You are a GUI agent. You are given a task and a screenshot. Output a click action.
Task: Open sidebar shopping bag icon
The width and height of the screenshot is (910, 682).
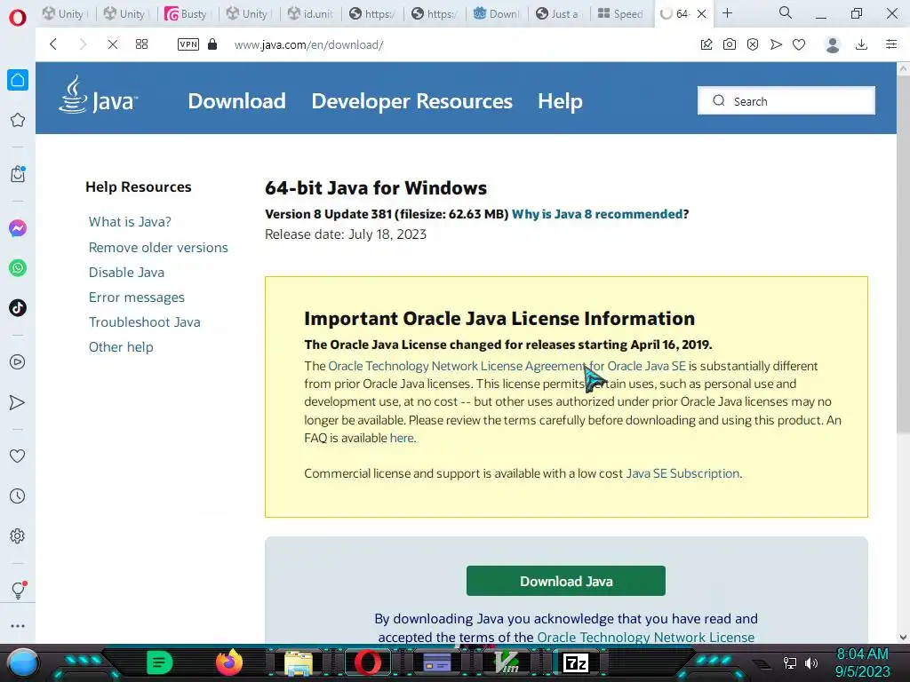[x=18, y=174]
